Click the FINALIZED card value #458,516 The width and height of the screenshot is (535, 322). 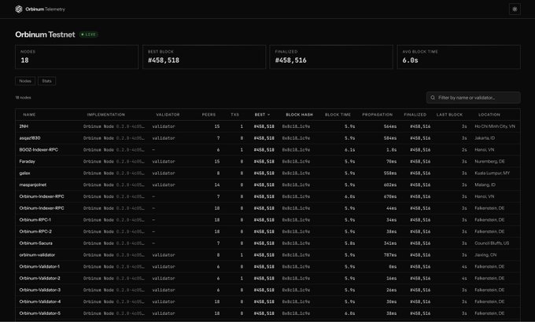click(x=290, y=60)
